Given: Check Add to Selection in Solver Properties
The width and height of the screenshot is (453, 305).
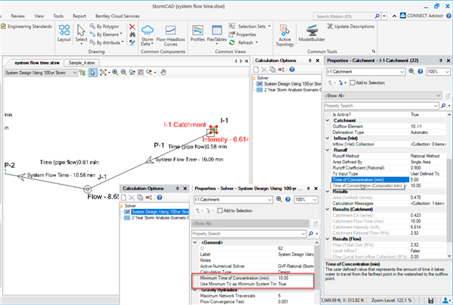Looking at the screenshot, I should tap(220, 210).
